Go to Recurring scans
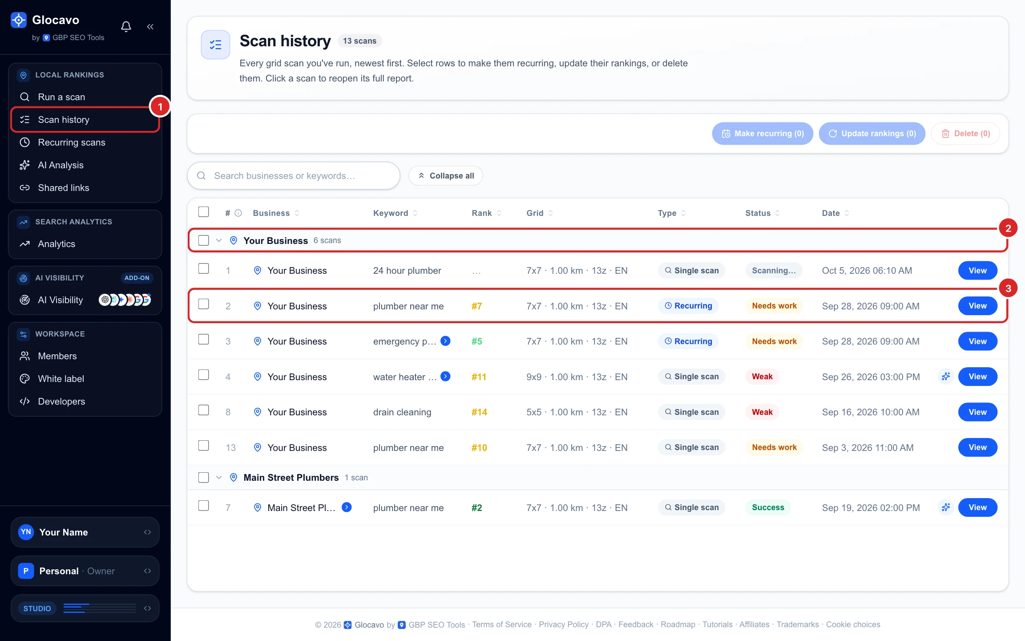Viewport: 1025px width, 641px height. [x=85, y=142]
